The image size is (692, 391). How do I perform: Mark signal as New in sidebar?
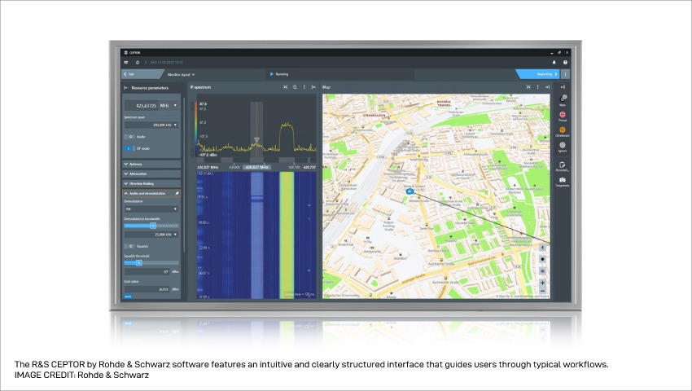(563, 100)
